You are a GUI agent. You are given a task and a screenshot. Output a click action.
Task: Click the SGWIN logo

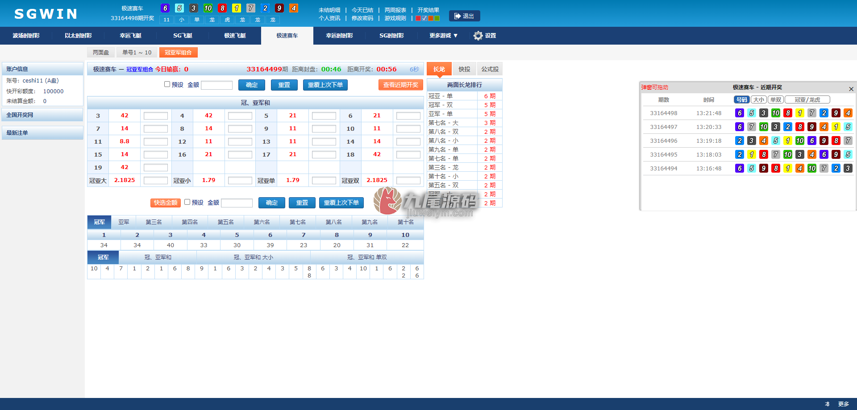click(46, 14)
